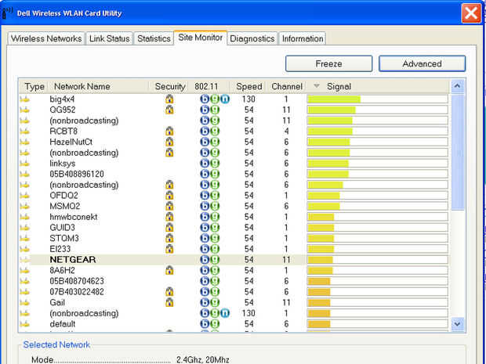Image resolution: width=486 pixels, height=364 pixels.
Task: Click the lock icon for STOM3
Action: click(169, 238)
